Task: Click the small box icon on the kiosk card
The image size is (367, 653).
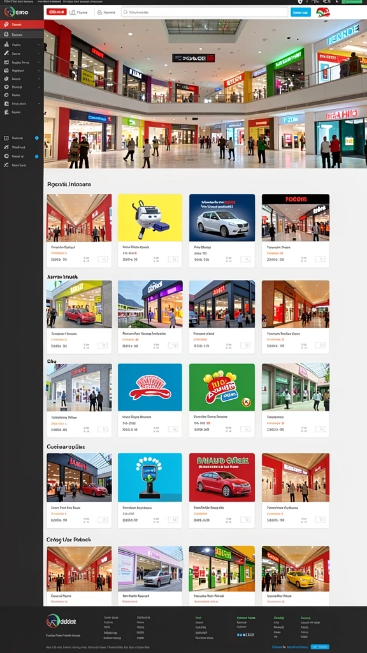Action: [173, 520]
